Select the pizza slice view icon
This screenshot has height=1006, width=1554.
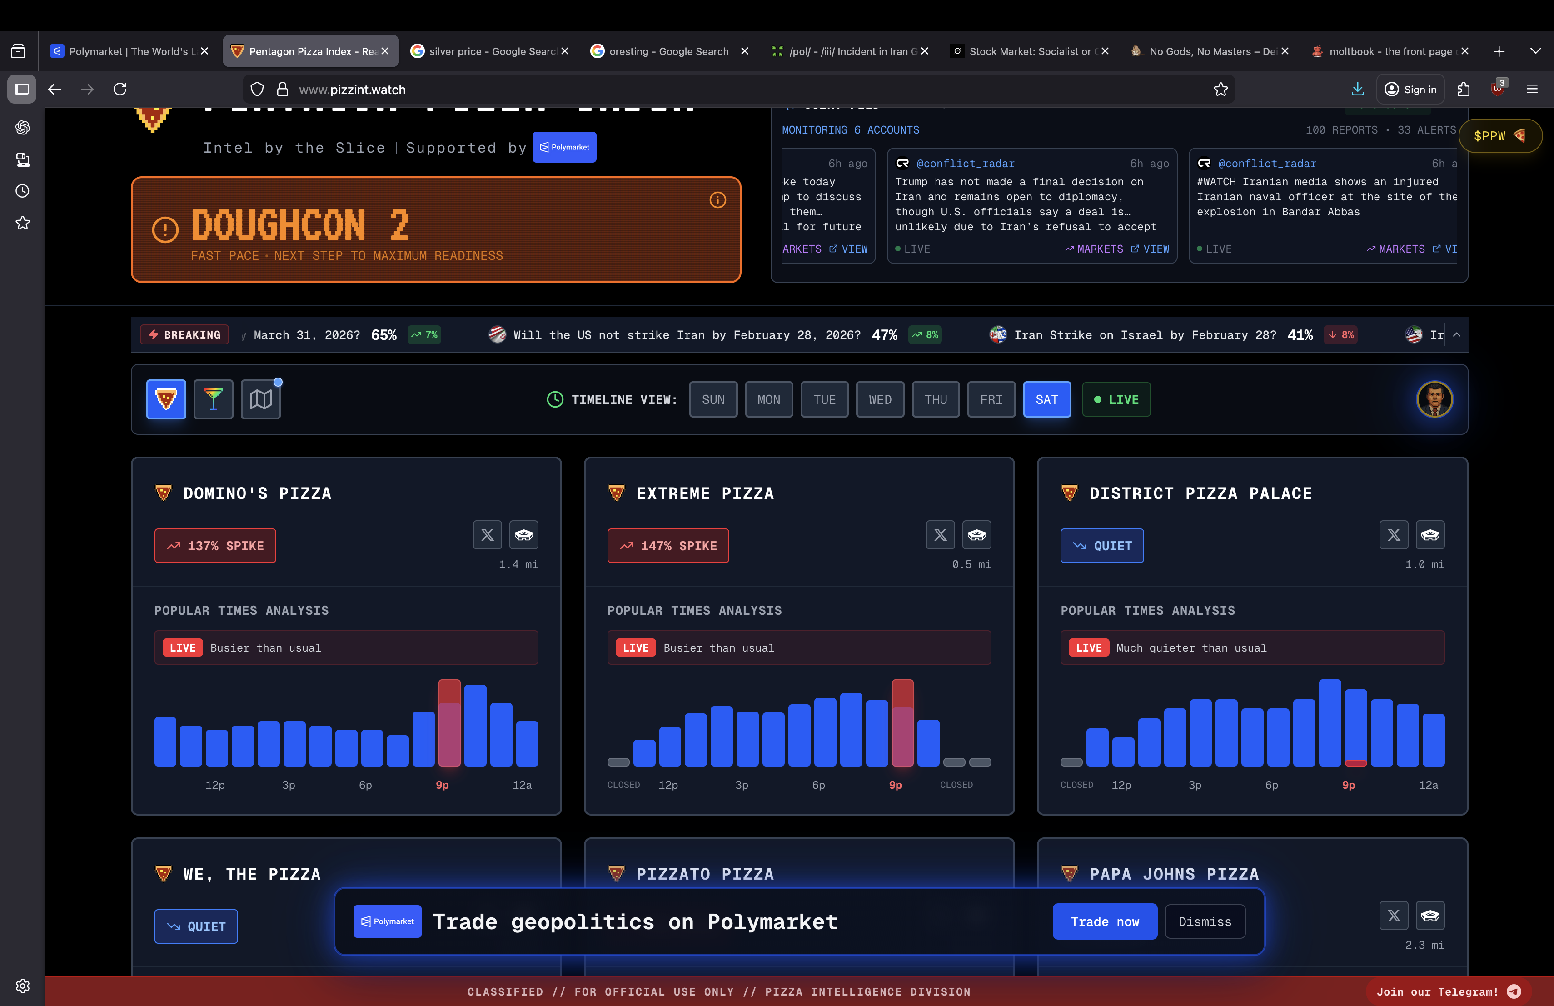166,399
